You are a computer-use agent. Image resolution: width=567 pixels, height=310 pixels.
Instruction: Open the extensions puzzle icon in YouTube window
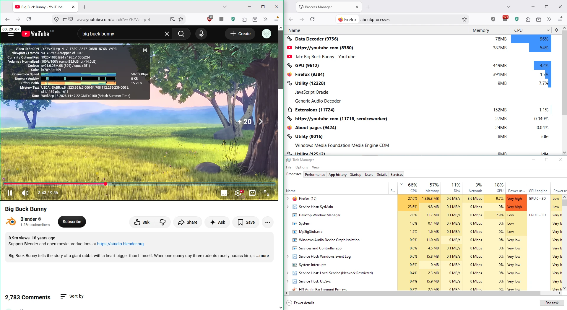tap(244, 19)
